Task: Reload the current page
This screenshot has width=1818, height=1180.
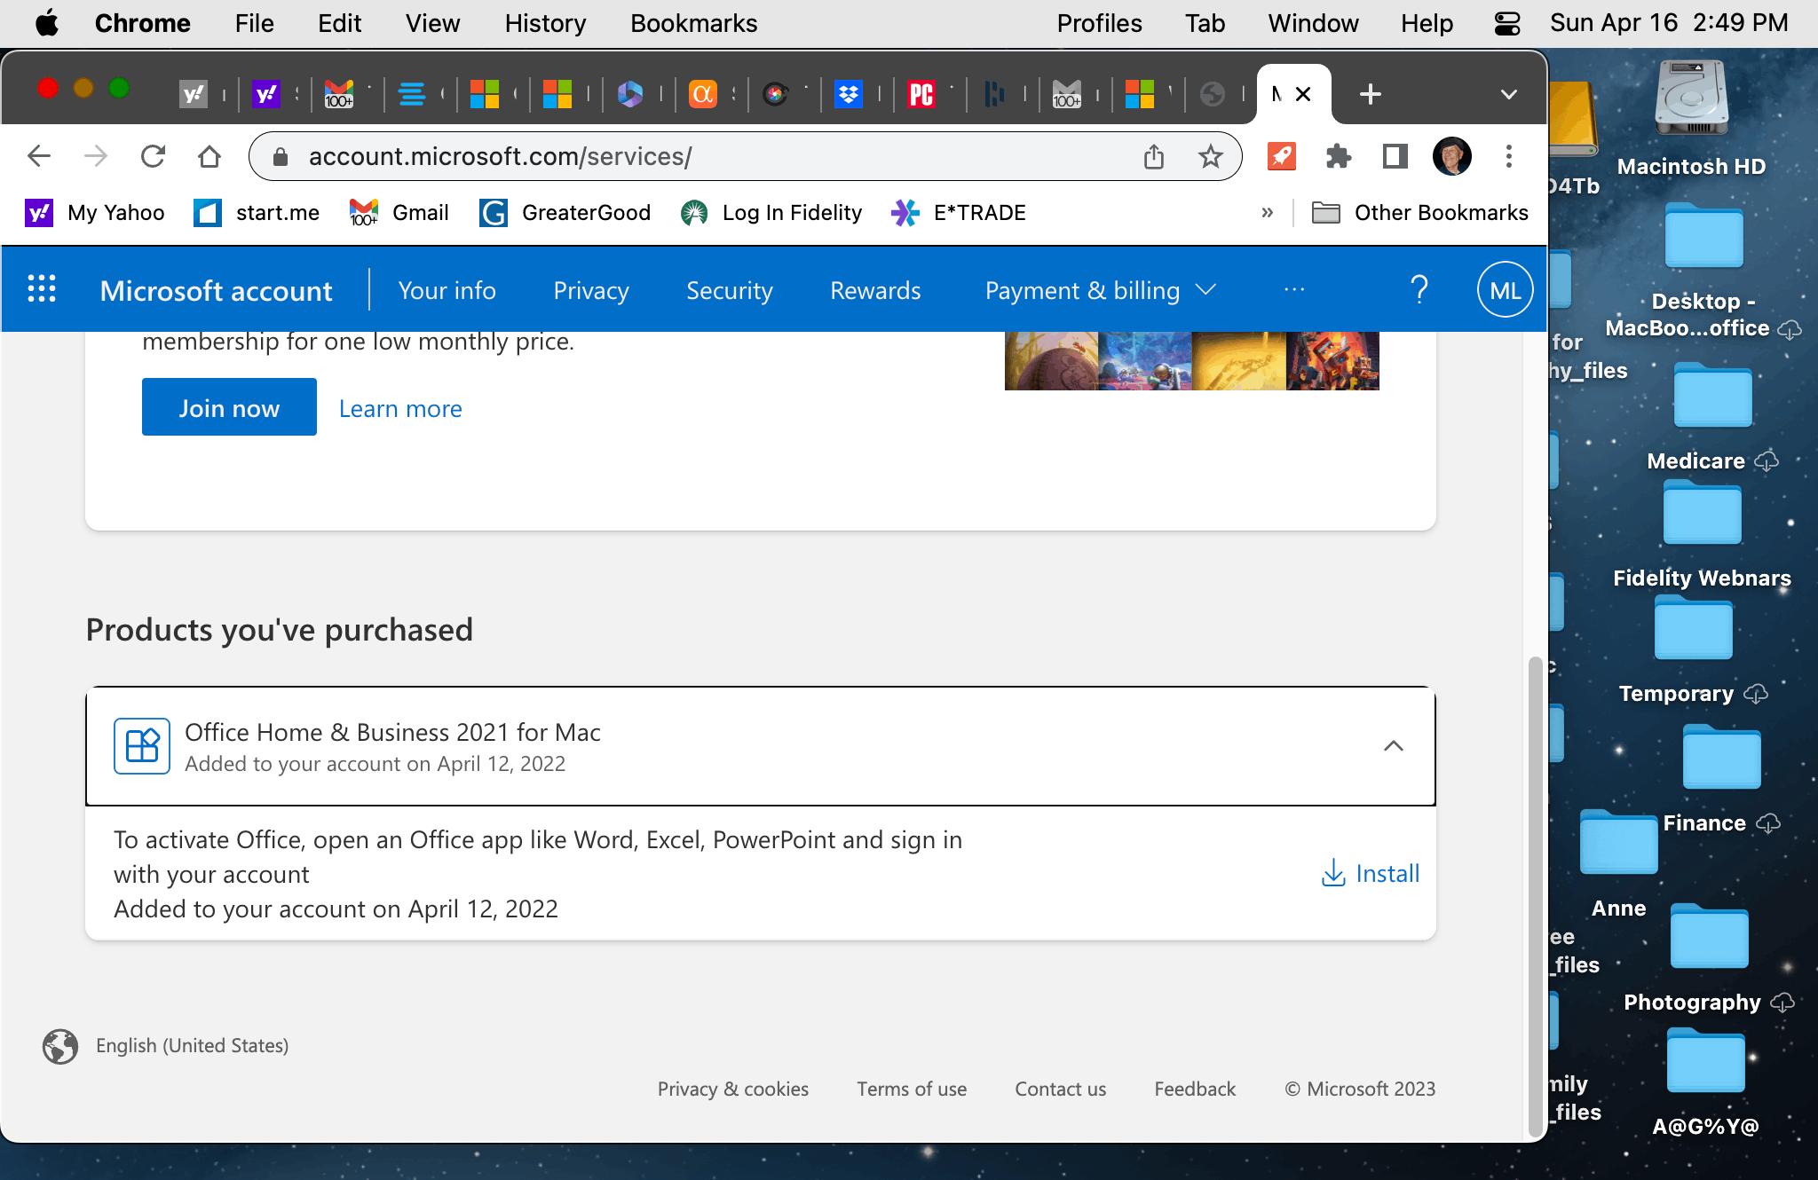Action: coord(153,157)
